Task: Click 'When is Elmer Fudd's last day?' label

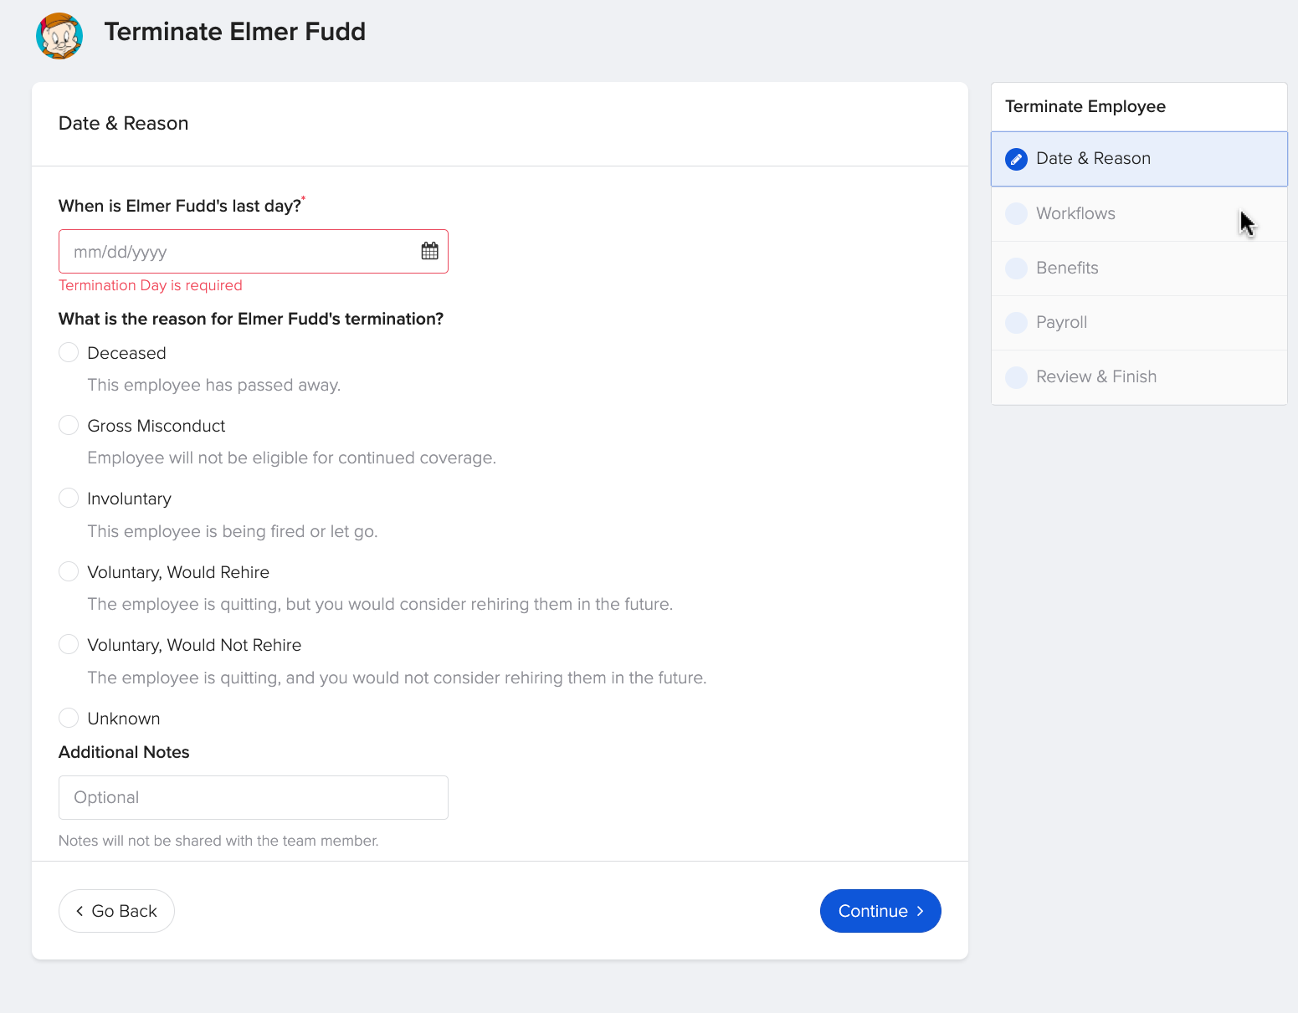Action: tap(180, 206)
